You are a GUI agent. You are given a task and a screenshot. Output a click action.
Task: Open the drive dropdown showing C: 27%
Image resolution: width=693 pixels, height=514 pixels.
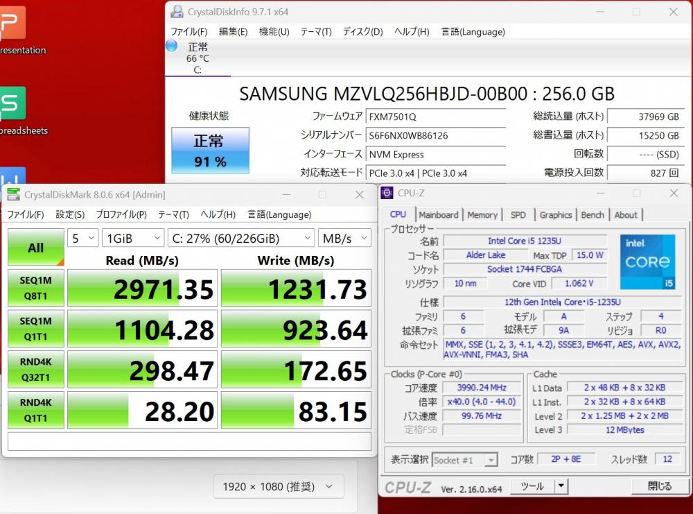click(x=241, y=238)
